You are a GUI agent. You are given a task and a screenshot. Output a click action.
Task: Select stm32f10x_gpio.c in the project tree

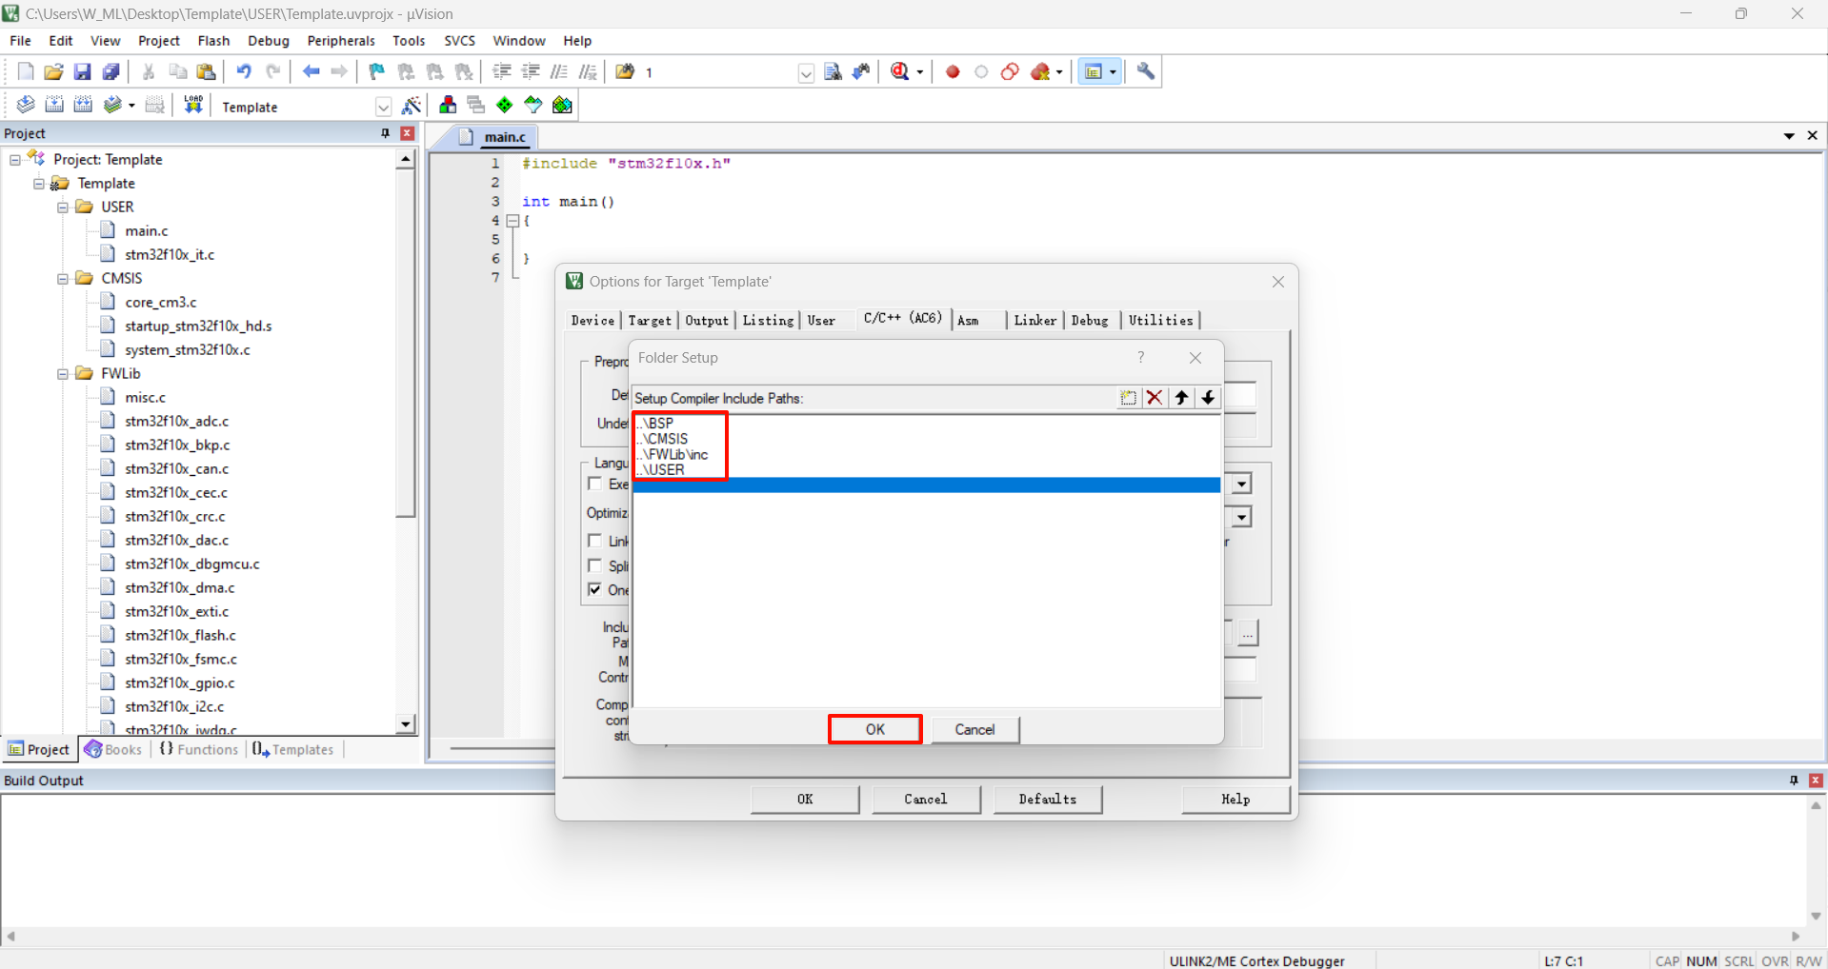(180, 683)
